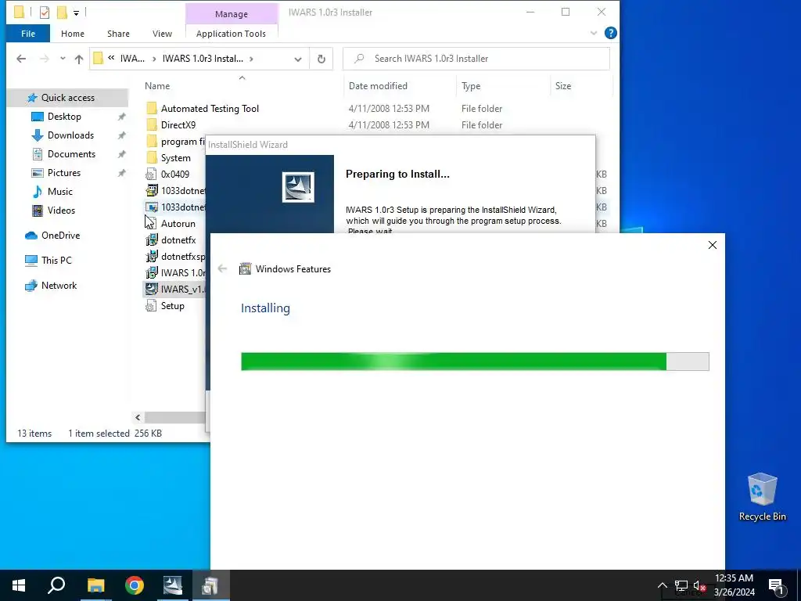This screenshot has height=601, width=801.
Task: Switch to InstallShield taskbar button
Action: [x=173, y=585]
